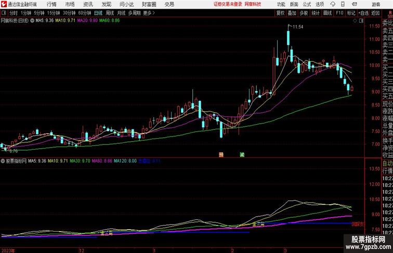Image resolution: width=393 pixels, height=253 pixels.
Task: Select the 周线 weekly chart tab
Action: [x=110, y=13]
